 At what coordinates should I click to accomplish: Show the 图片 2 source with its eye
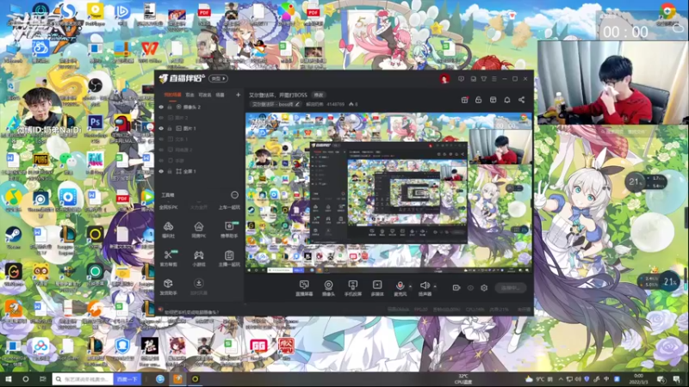[161, 118]
